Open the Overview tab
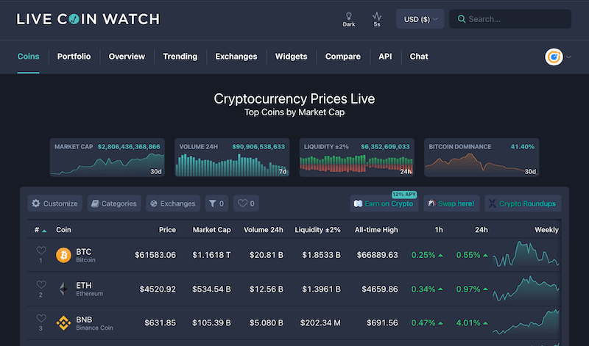The image size is (589, 346). [x=127, y=57]
